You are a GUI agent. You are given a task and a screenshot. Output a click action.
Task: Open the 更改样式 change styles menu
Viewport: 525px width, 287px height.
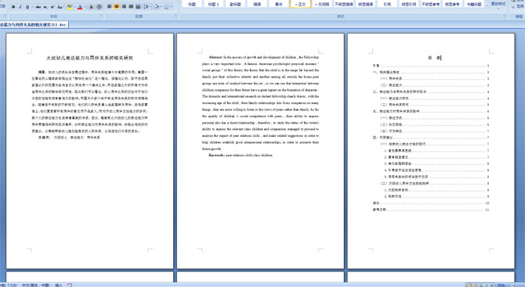point(498,5)
